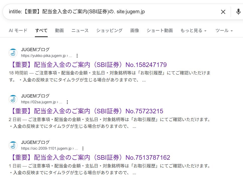Viewport: 243px width, 180px height.
Task: Open the three-dot menu beside oic-2009-1101.jugem.jp
Action: click(x=83, y=148)
